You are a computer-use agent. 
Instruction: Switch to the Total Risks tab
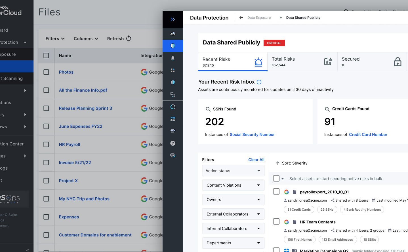[x=302, y=62]
